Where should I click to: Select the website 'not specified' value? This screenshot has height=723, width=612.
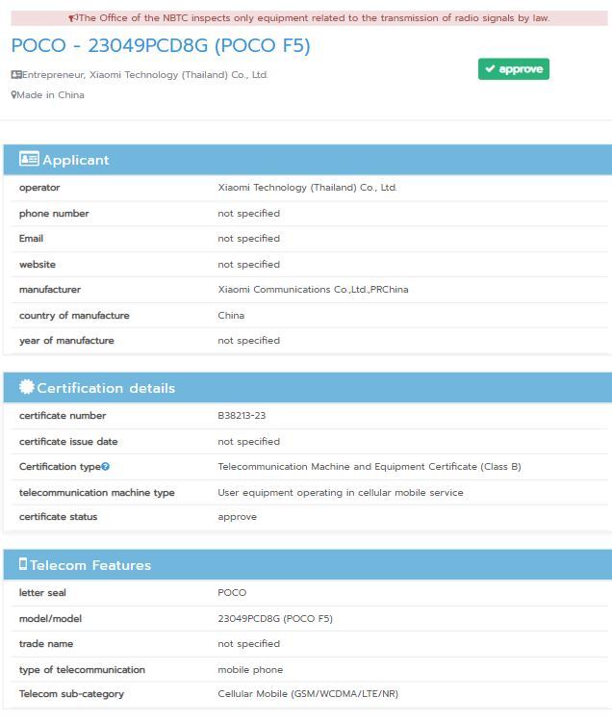tap(249, 264)
